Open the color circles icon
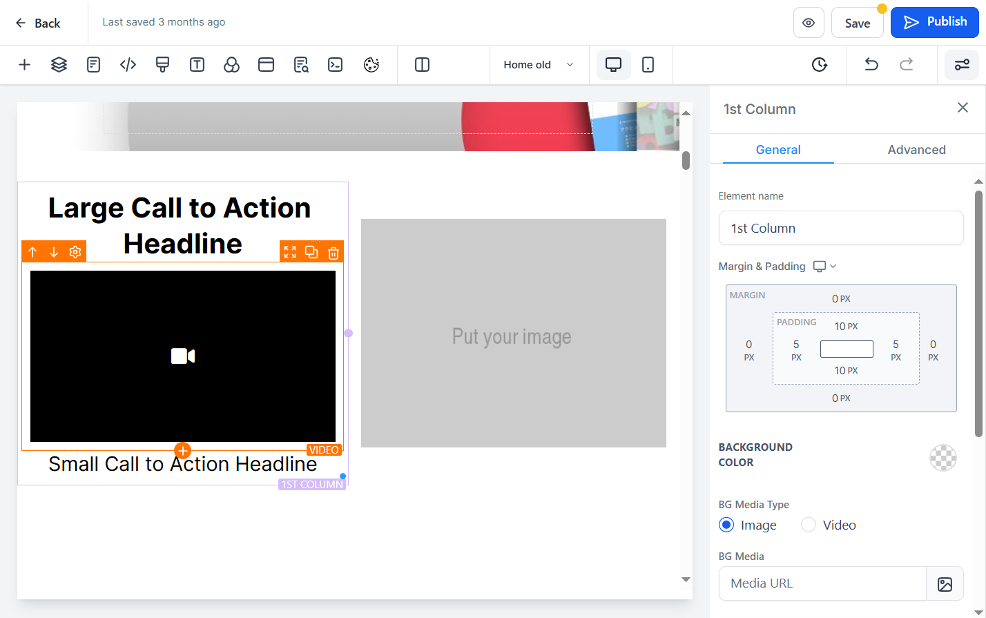Screen dimensions: 986x618 click(231, 65)
